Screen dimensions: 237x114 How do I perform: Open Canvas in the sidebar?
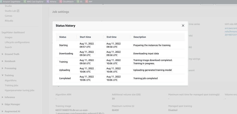pos(9,16)
